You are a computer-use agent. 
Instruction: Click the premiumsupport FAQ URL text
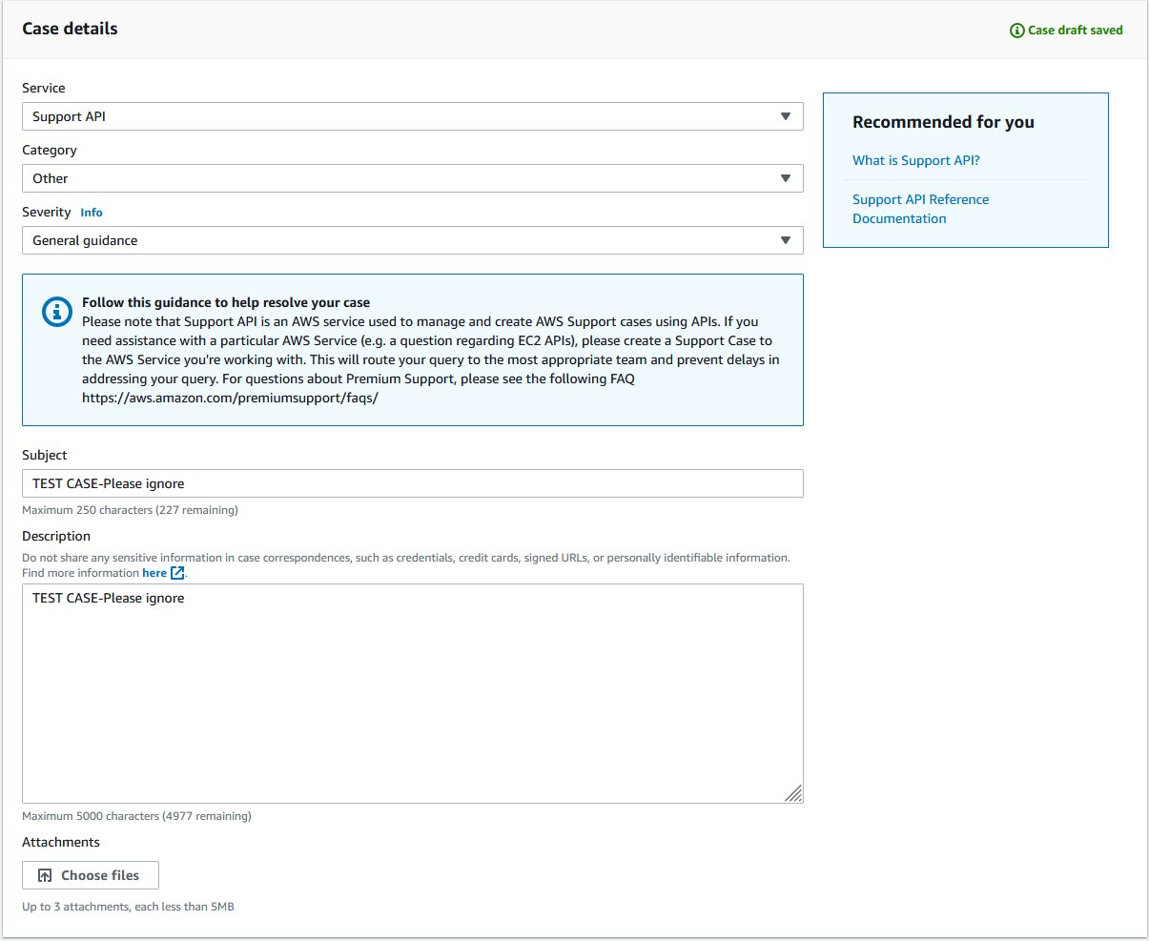(230, 398)
